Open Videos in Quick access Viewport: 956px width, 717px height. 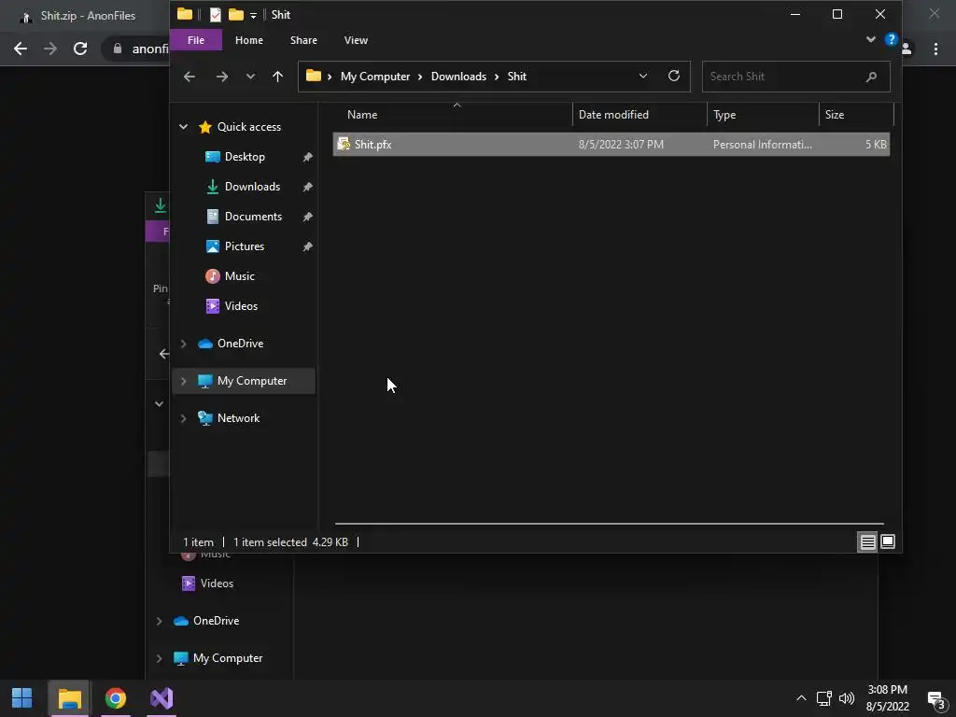pyautogui.click(x=241, y=306)
